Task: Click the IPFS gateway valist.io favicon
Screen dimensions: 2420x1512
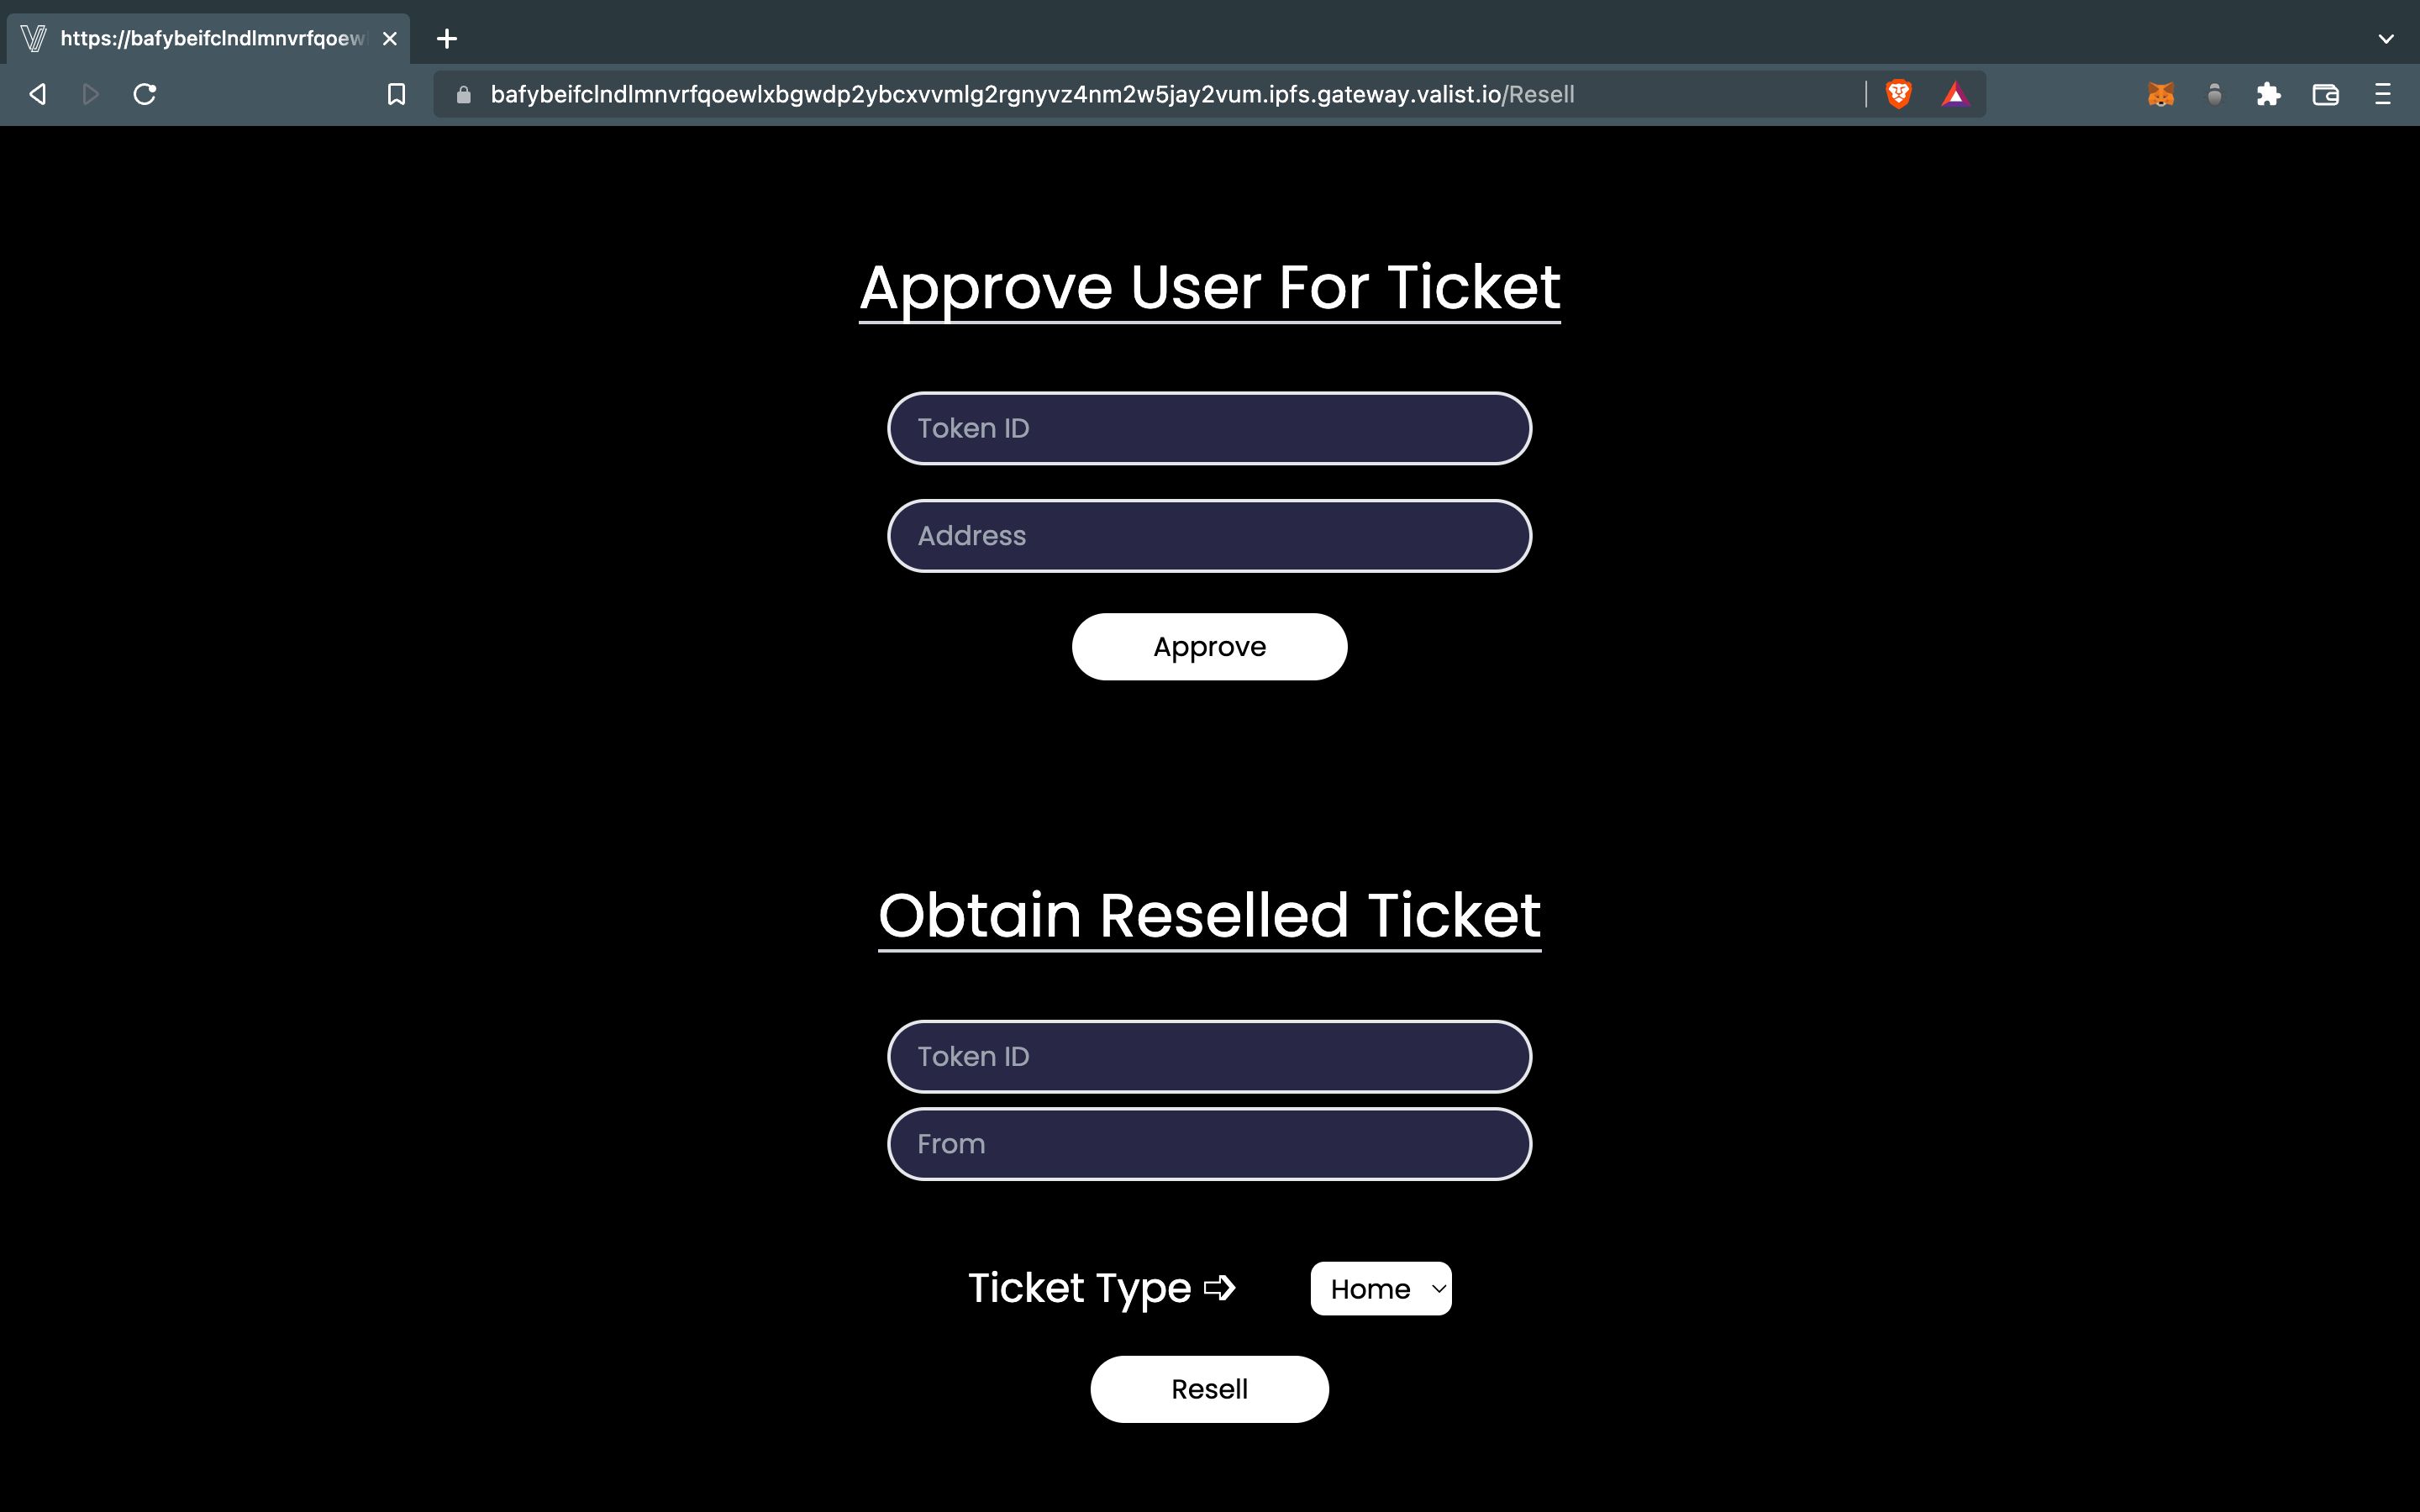Action: pos(29,39)
